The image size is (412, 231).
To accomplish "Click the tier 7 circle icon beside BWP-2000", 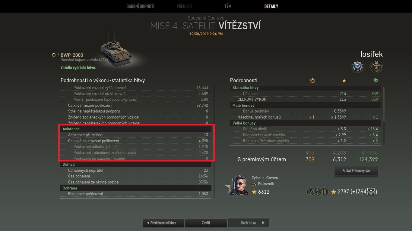I will tap(54, 55).
